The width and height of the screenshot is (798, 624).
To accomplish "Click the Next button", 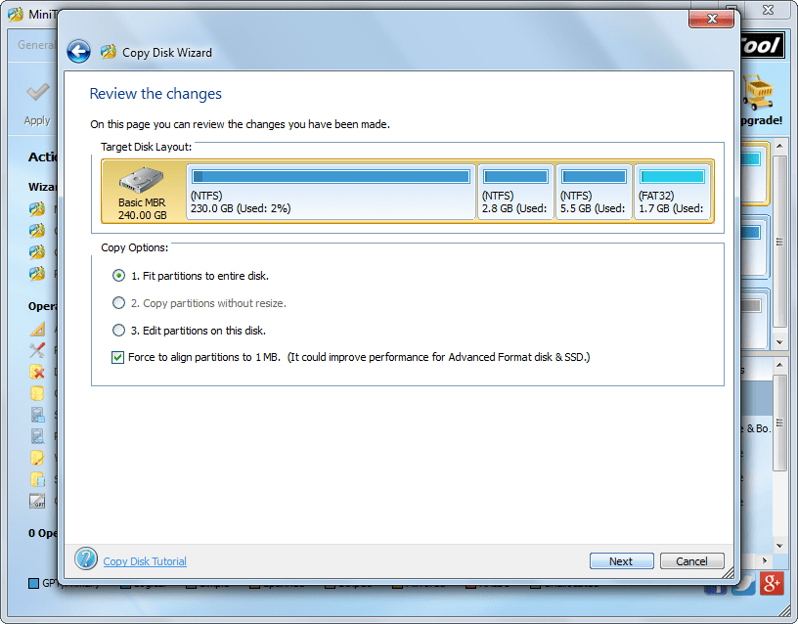I will tap(621, 560).
